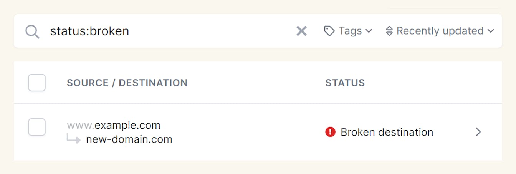Click the sort arrows icon
The height and width of the screenshot is (174, 516).
point(389,31)
